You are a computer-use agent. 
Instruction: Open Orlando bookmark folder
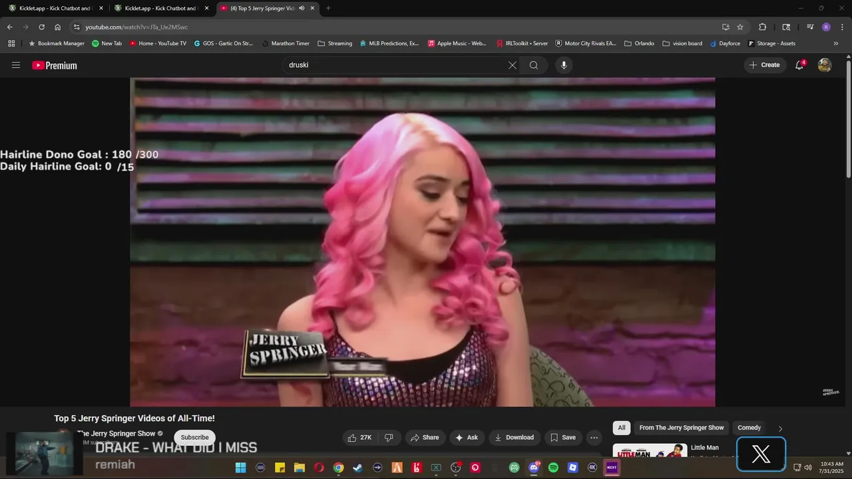click(639, 43)
